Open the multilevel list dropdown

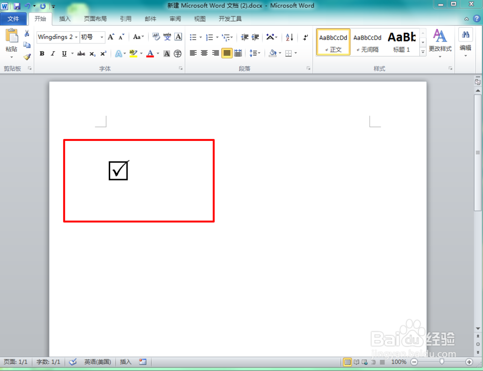[x=232, y=37]
